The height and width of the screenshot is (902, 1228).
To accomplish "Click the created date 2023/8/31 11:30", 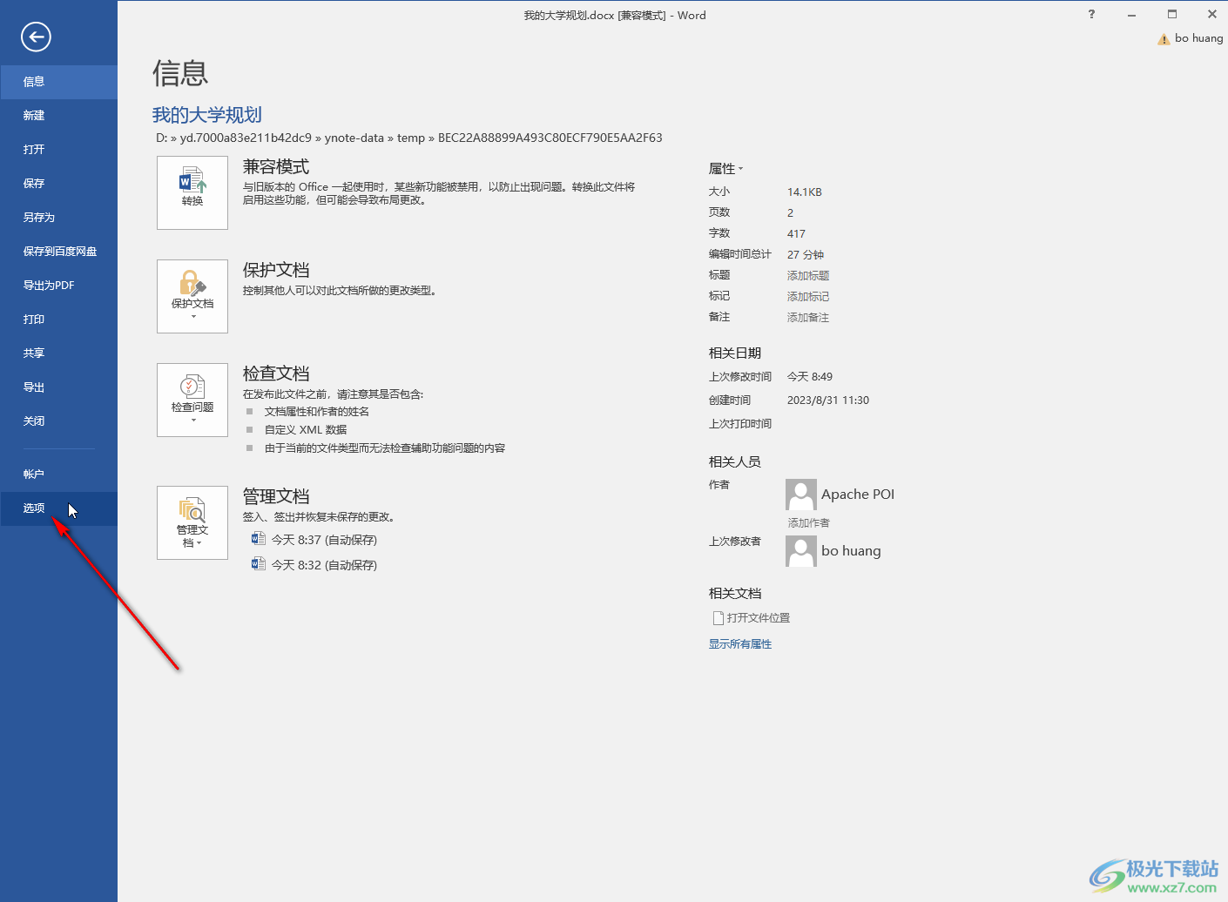I will pos(828,401).
